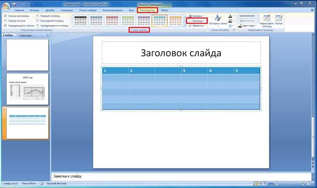The image size is (317, 188).
Task: Check Первый столбец checkbox
Action: click(x=38, y=16)
